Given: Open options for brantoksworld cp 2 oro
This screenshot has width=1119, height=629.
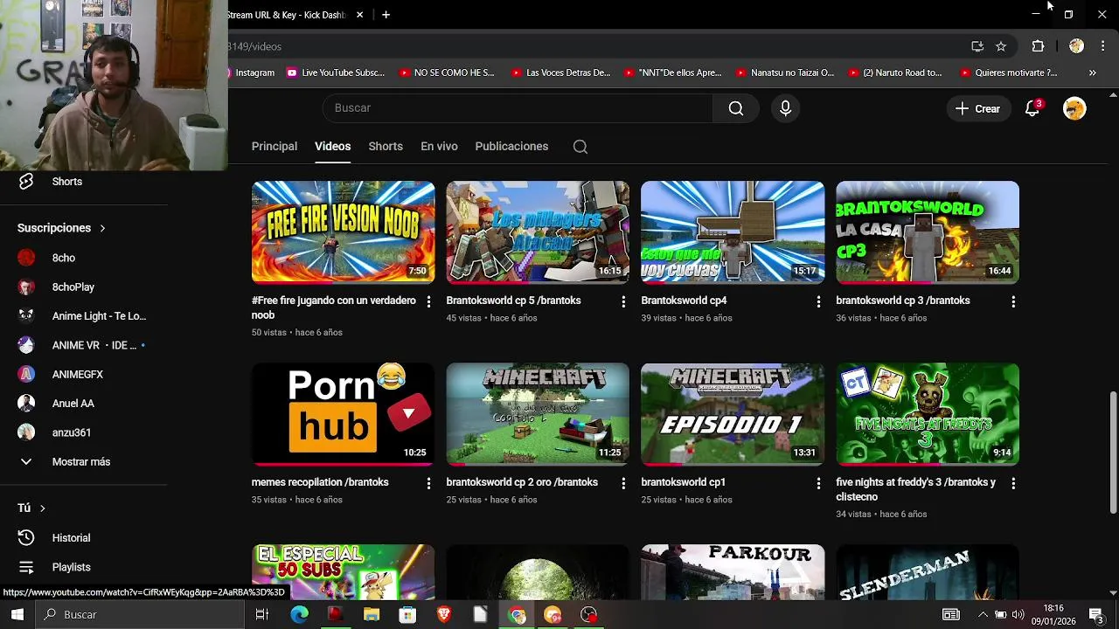Looking at the screenshot, I should click(623, 483).
